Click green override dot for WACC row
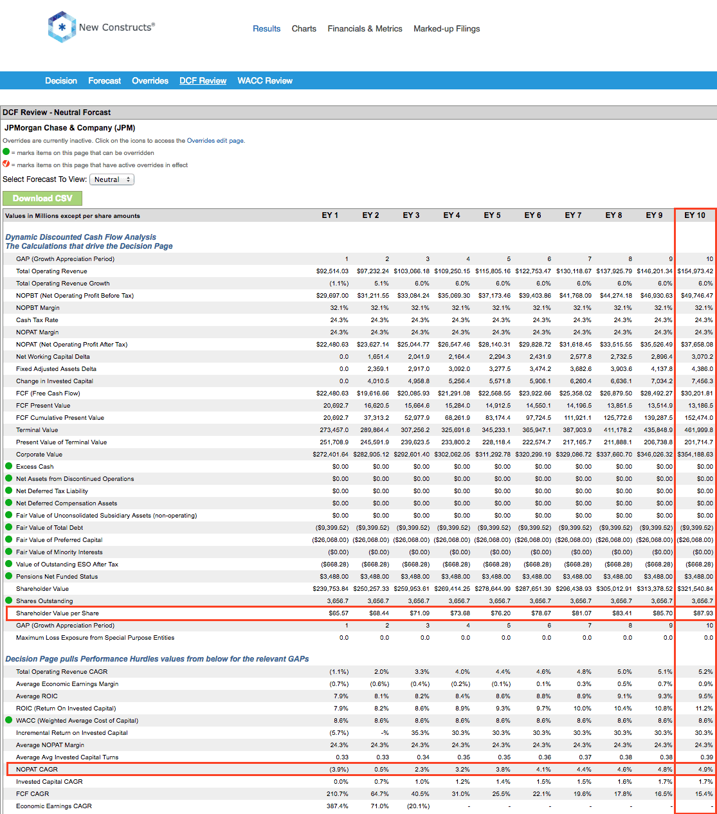This screenshot has height=814, width=717. tap(9, 720)
